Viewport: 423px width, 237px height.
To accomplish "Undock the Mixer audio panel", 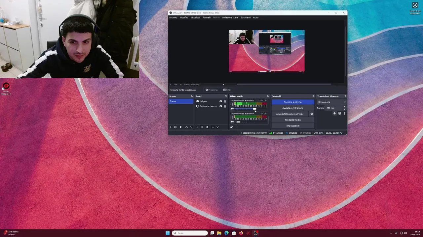I will (x=268, y=96).
